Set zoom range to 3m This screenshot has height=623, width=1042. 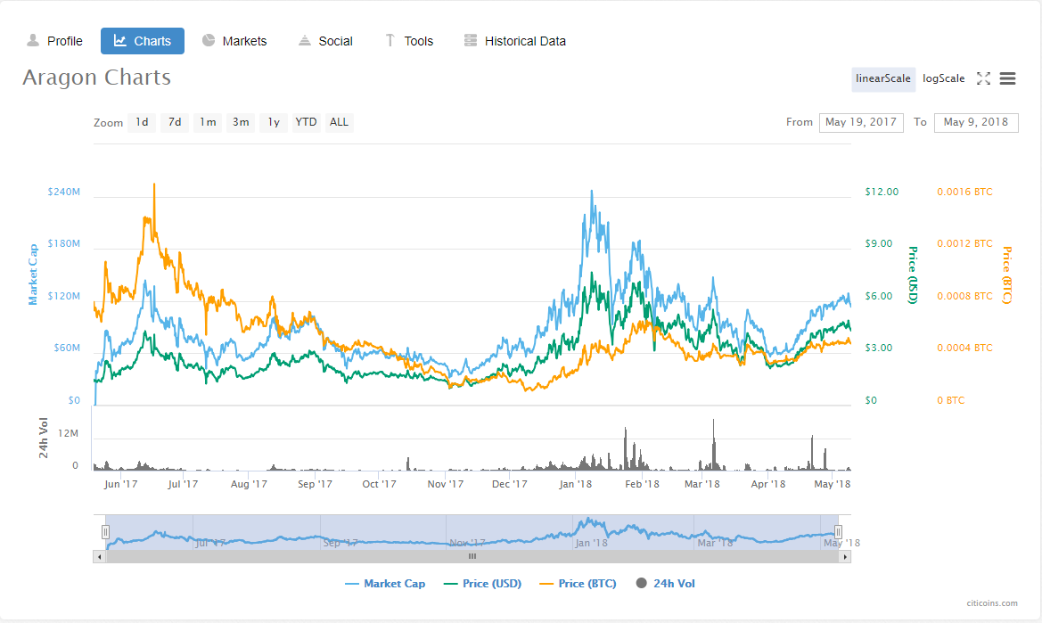241,122
